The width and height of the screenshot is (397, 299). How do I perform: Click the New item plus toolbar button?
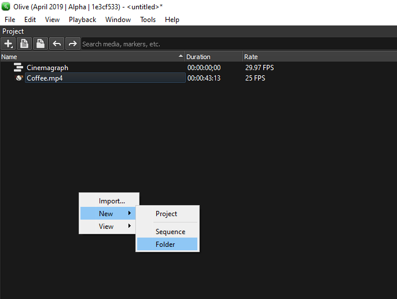click(x=8, y=43)
